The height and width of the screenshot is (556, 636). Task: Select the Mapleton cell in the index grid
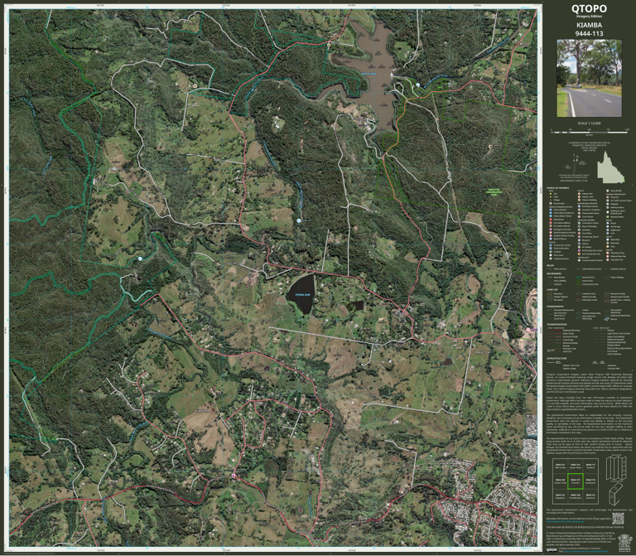point(560,496)
